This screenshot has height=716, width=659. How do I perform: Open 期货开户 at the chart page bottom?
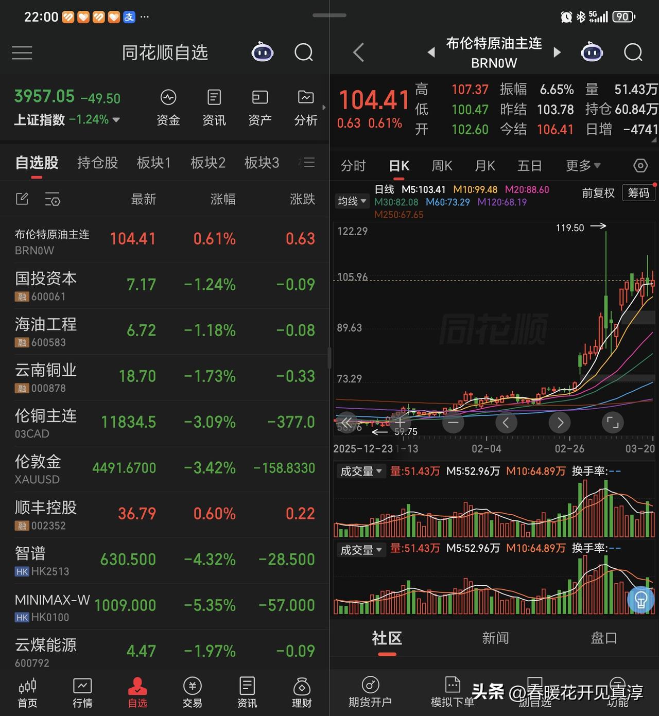[x=370, y=692]
